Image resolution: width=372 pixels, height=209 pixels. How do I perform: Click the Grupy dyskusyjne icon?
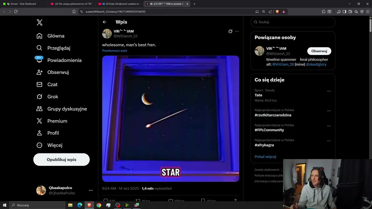40,109
